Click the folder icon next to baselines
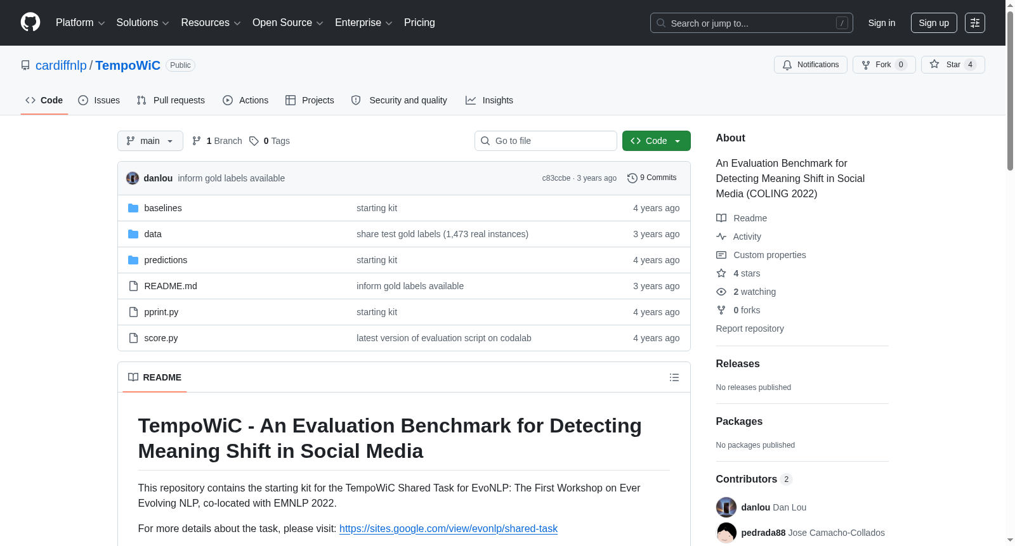 [x=133, y=208]
